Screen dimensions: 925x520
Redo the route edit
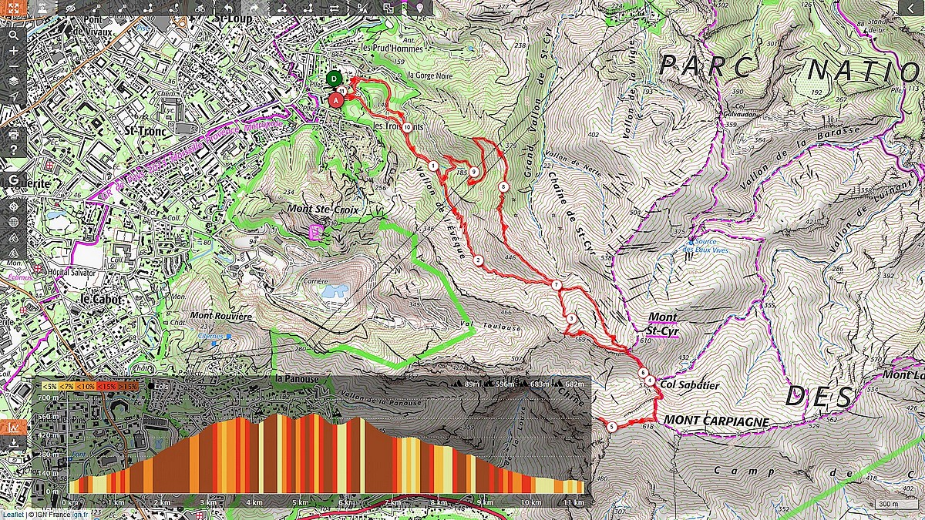[x=254, y=8]
